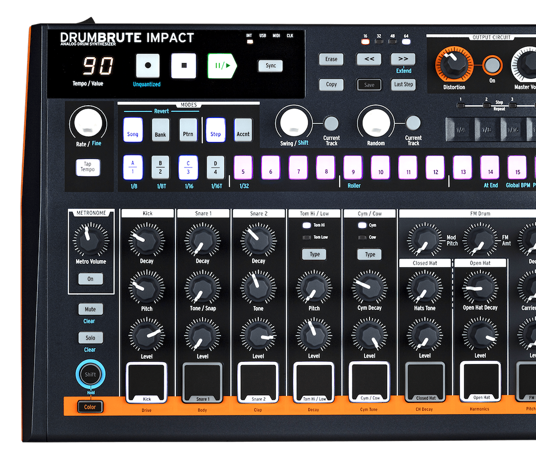The width and height of the screenshot is (536, 465).
Task: Click the 1/8 roller touch strip segment
Action: (x=487, y=129)
